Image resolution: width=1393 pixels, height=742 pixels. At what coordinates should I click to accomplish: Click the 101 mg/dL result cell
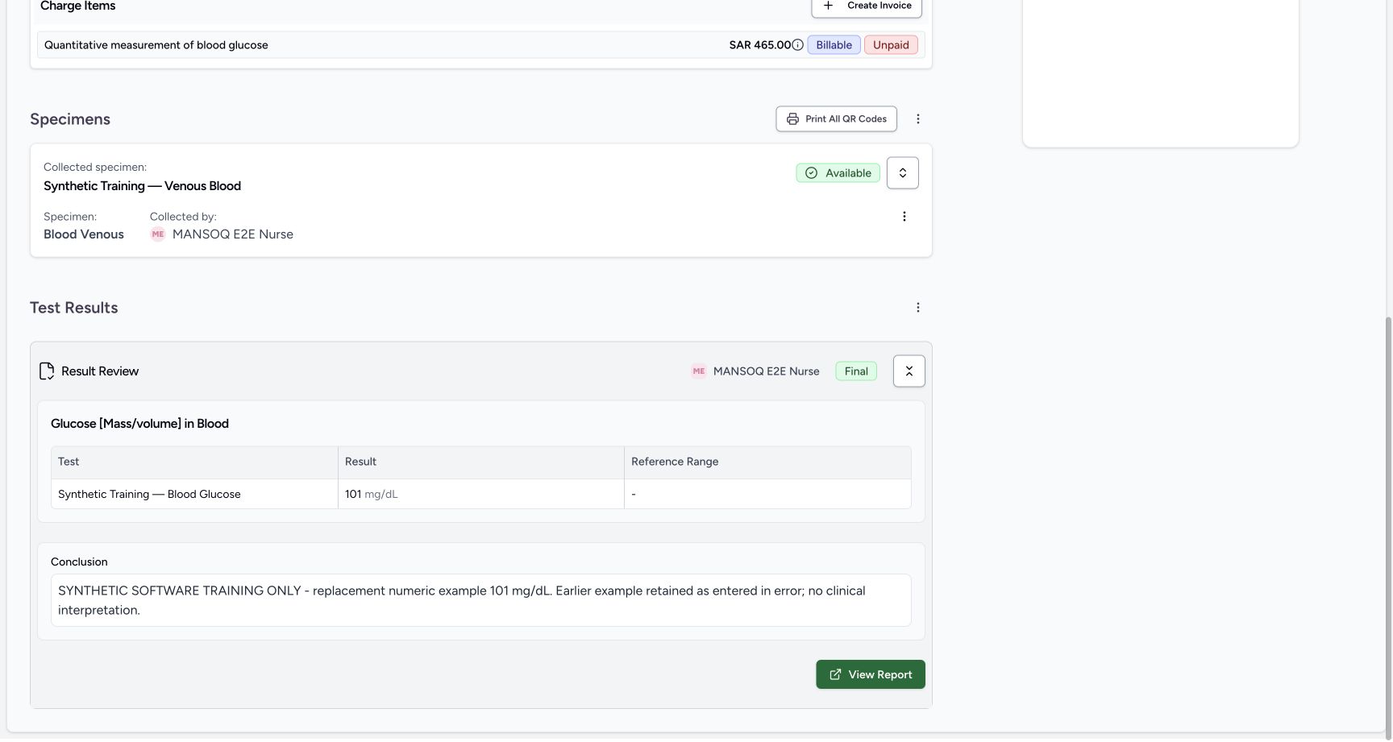pos(480,494)
